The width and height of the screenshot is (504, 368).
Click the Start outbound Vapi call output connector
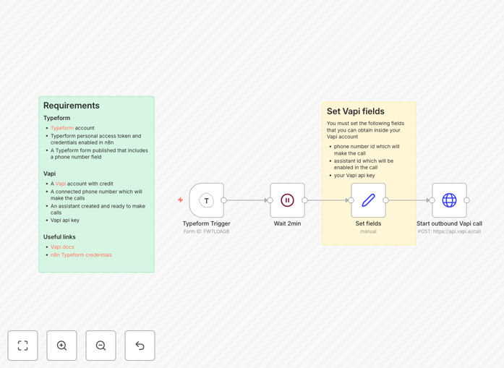(466, 200)
